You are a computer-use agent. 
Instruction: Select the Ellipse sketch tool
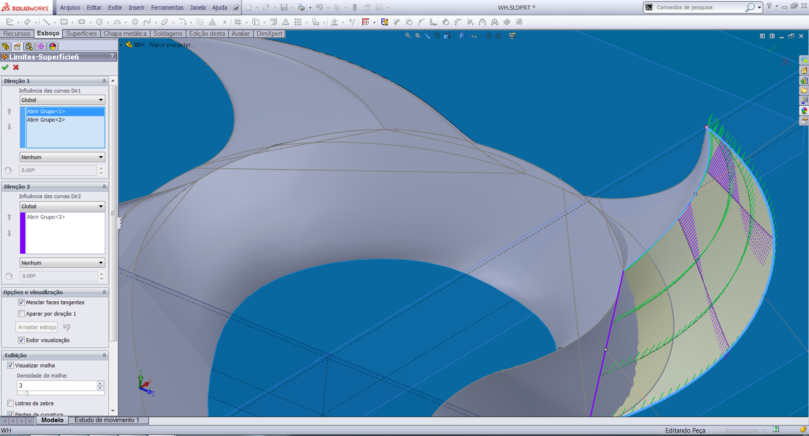click(x=164, y=22)
